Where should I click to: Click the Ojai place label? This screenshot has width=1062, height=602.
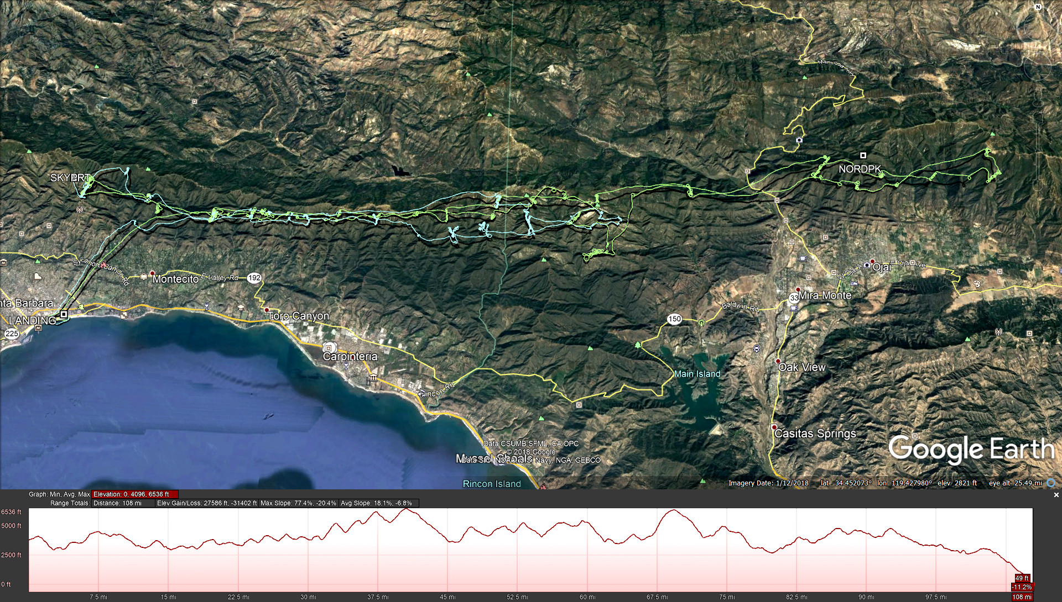(x=881, y=267)
